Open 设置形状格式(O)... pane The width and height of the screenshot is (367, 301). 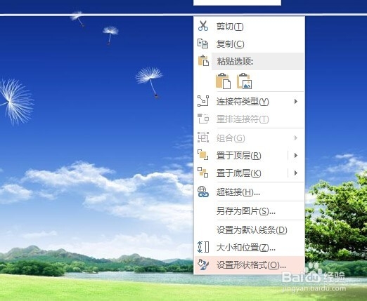(x=250, y=265)
